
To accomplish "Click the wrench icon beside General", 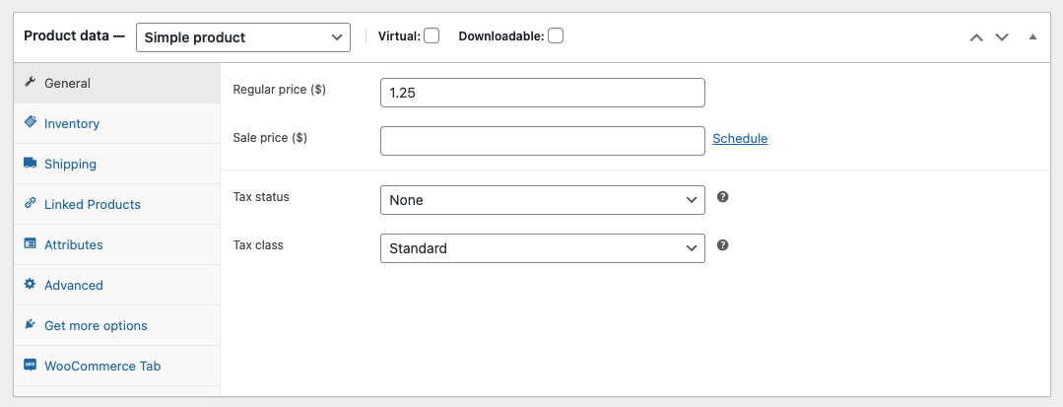I will point(30,82).
